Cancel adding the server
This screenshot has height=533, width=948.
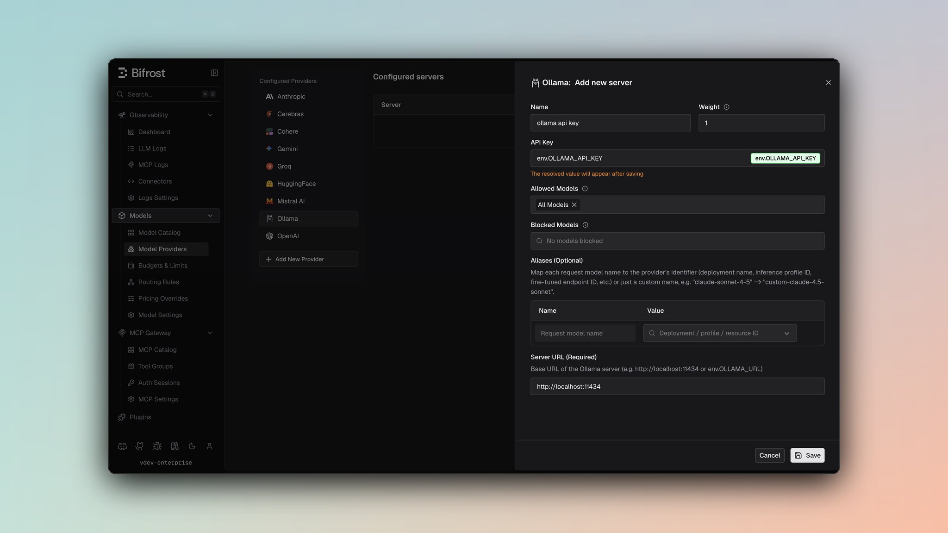(769, 455)
